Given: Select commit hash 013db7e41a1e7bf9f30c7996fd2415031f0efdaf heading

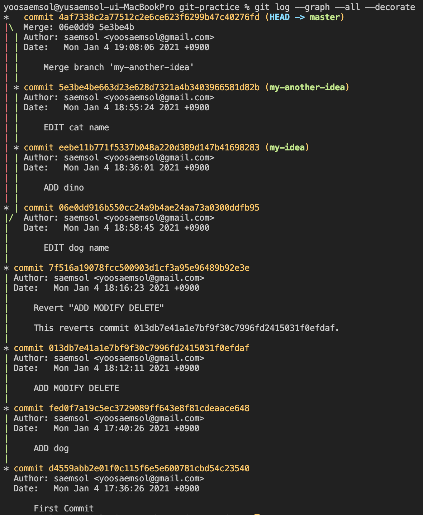Looking at the screenshot, I should (x=149, y=348).
